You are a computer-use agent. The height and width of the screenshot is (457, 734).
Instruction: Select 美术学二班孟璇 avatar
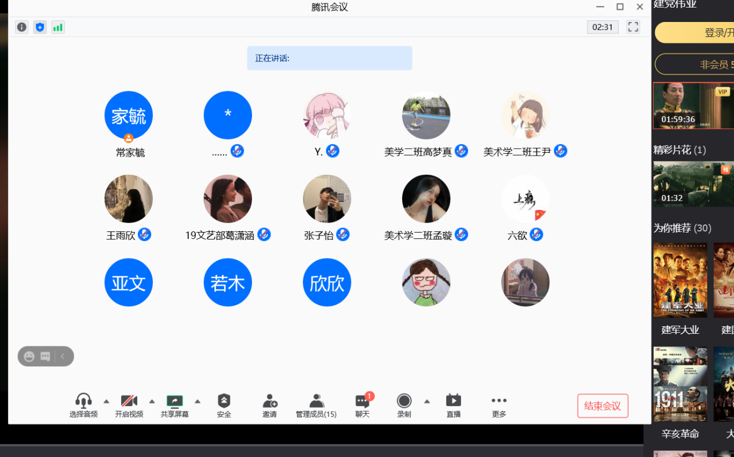coord(426,198)
